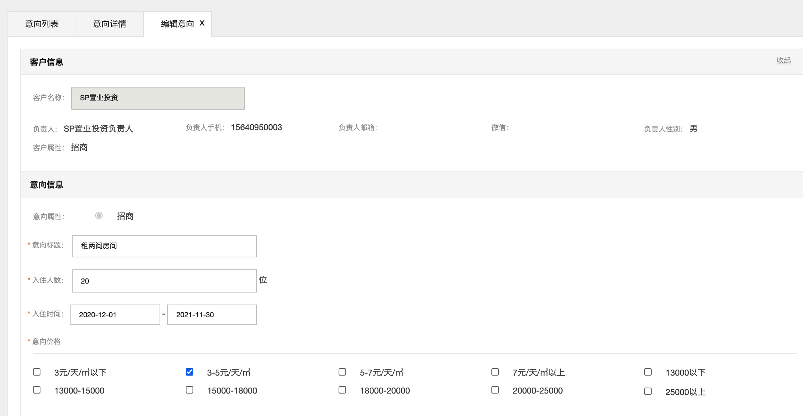Enable the 5-7元/天/㎡ price option

click(x=342, y=372)
